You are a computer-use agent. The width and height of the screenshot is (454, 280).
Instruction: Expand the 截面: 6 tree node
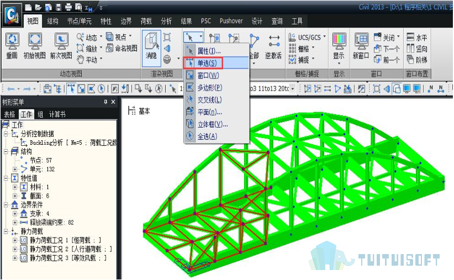click(x=15, y=196)
